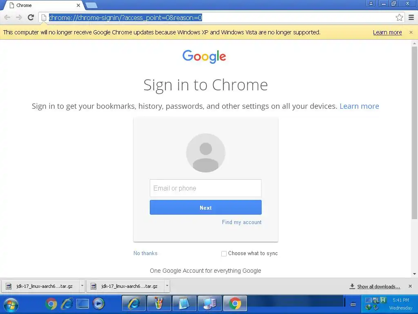The width and height of the screenshot is (418, 314).
Task: Open the Find my account link
Action: (x=242, y=222)
